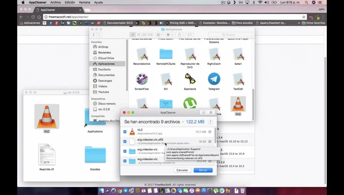Select the Siri app in Finder
This screenshot has width=344, height=195.
click(166, 79)
